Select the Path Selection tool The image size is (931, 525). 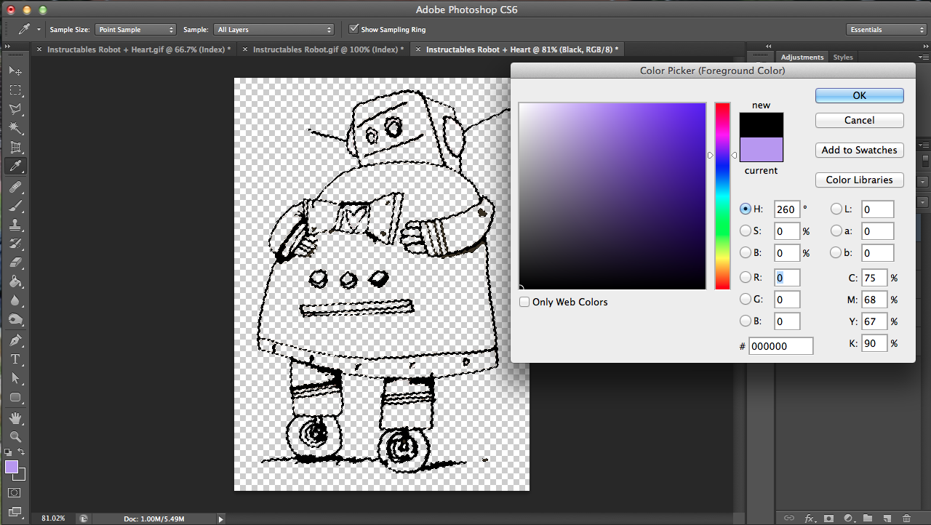[x=15, y=378]
